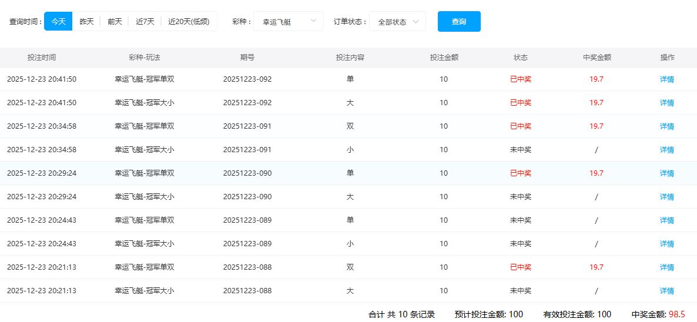Image resolution: width=697 pixels, height=322 pixels.
Task: Show 详情 for period 088 冠军单双 bet
Action: 666,267
